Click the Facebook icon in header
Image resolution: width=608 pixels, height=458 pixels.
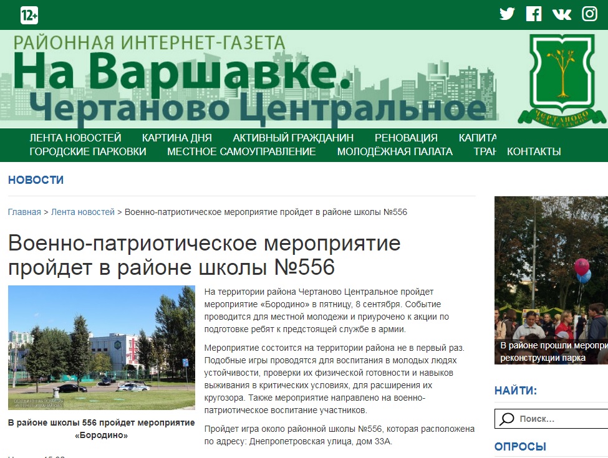point(534,14)
